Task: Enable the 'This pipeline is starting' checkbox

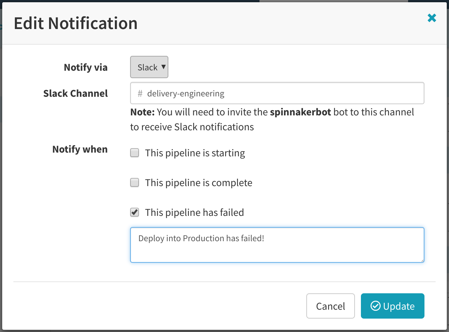Action: coord(135,153)
